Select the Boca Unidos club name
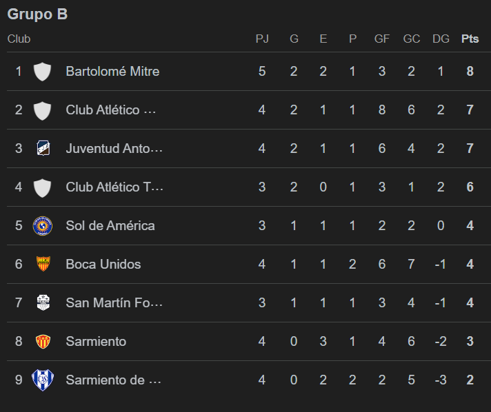Screen dimensions: 491x412 103,264
